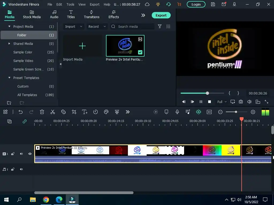Collapse the Preset Templates tree

(9, 78)
